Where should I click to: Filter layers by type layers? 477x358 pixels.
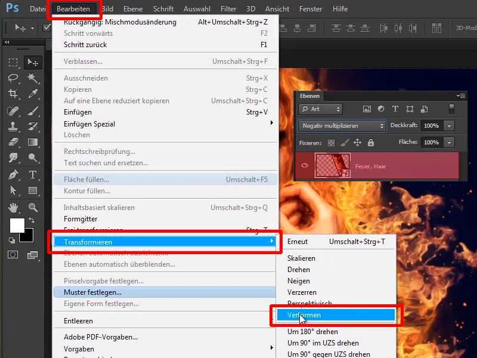(395, 109)
